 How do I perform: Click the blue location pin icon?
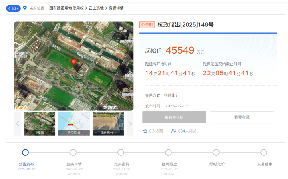click(25, 8)
